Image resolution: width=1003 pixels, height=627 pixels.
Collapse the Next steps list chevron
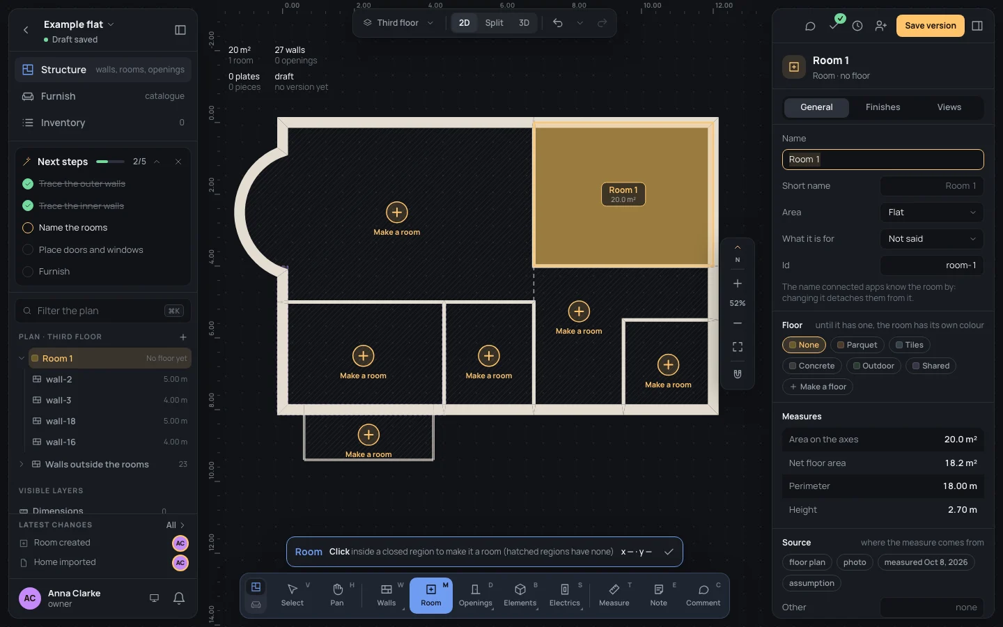coord(157,162)
